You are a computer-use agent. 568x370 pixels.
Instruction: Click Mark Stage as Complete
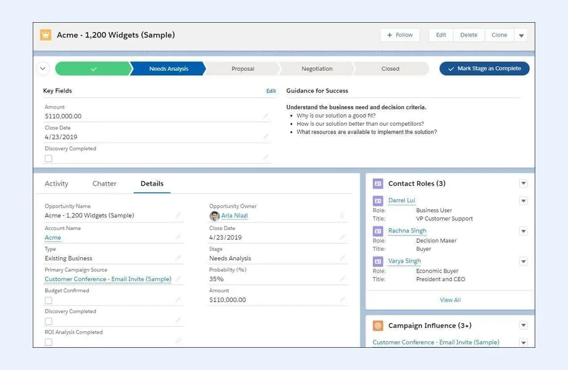click(x=484, y=68)
